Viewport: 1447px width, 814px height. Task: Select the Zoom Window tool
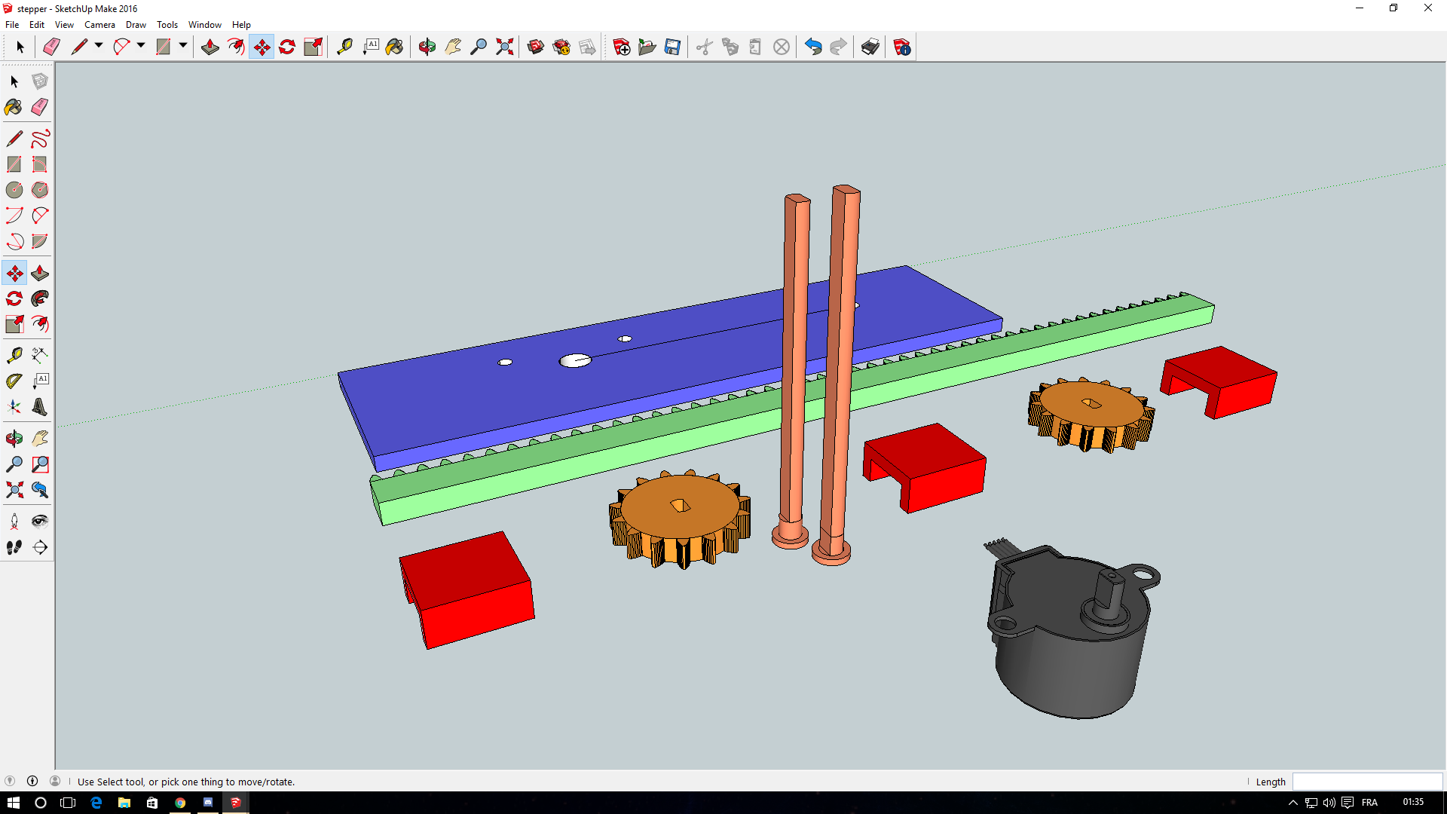pos(40,464)
